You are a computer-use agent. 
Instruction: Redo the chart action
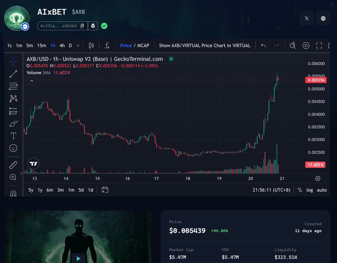(x=276, y=45)
